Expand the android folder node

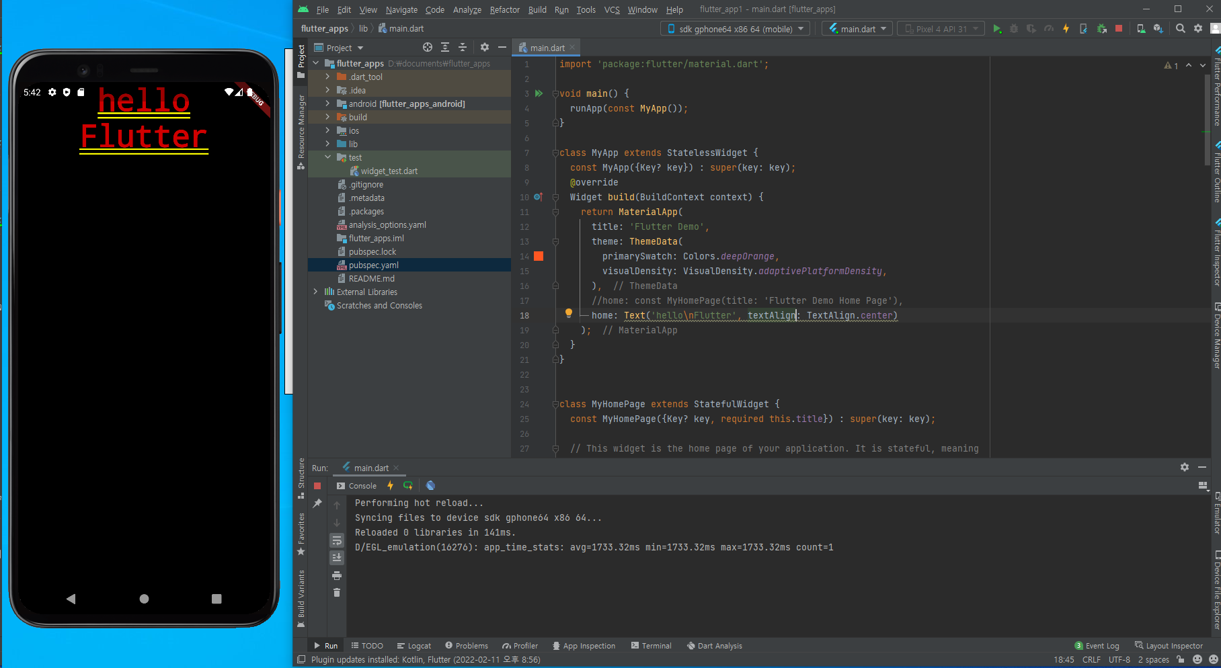pos(327,103)
